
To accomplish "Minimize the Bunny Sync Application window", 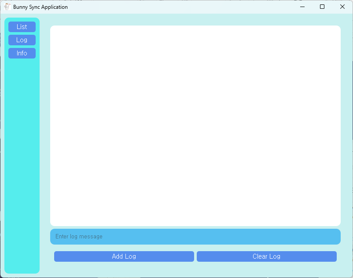I will pos(302,7).
